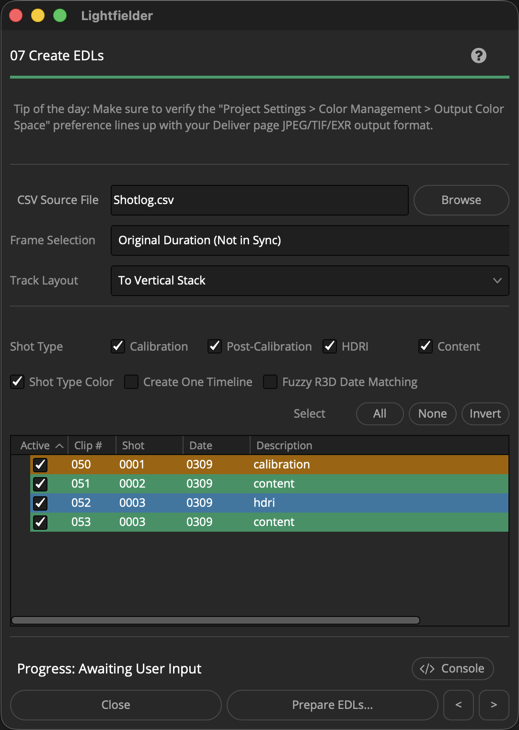Toggle the Post-Calibration checkbox
Viewport: 519px width, 730px height.
(x=214, y=346)
